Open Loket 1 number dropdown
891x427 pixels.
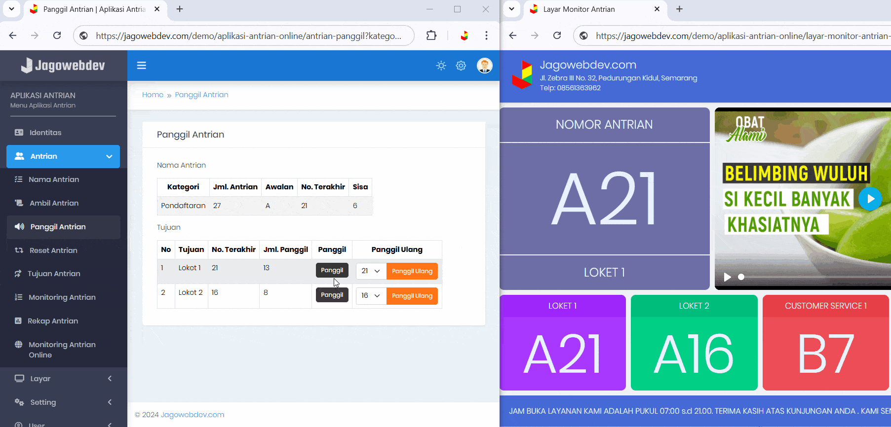(x=371, y=271)
